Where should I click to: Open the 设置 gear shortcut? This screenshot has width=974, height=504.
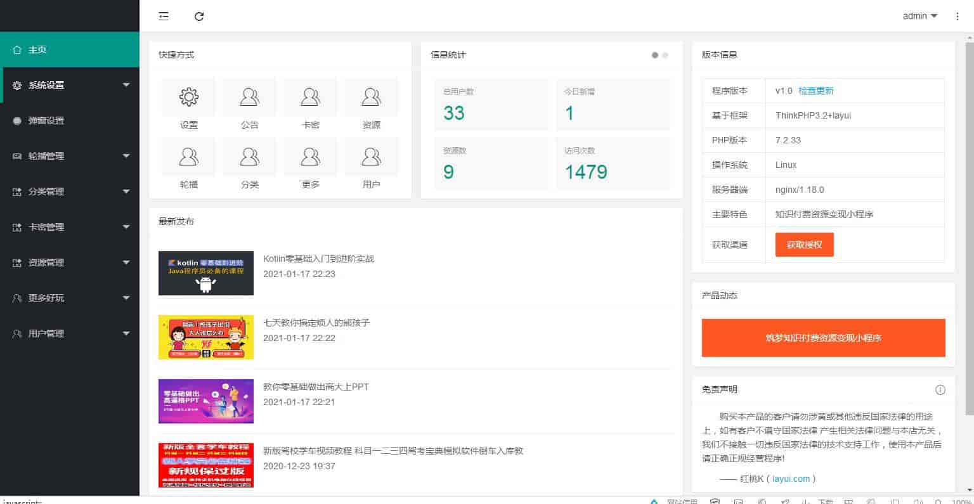click(189, 97)
